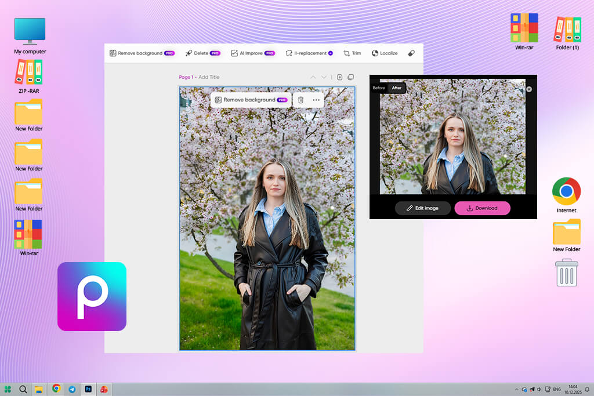
Task: Click the preview image in the dark panel
Action: coord(452,136)
